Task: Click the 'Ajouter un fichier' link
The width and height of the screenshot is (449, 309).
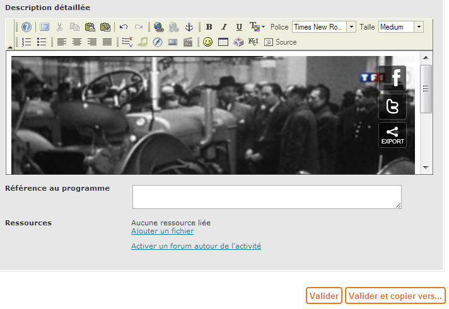Action: pyautogui.click(x=162, y=232)
